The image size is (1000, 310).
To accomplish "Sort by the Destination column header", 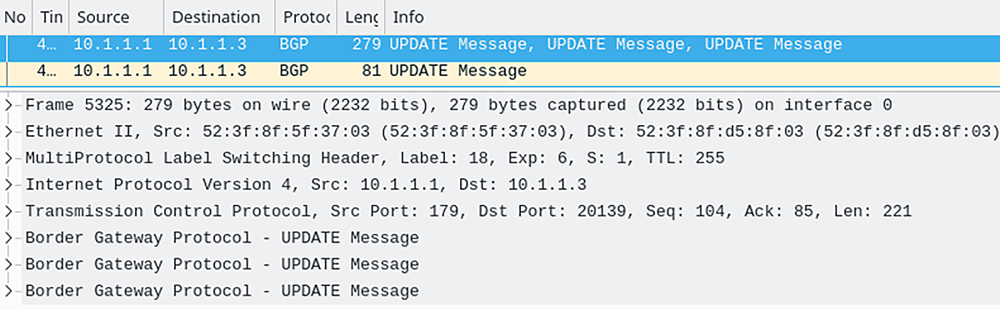I will (218, 17).
